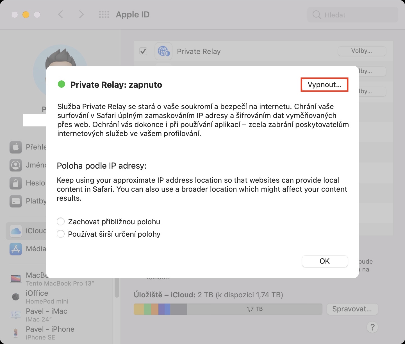Open the Přehled sidebar item icon

click(16, 147)
